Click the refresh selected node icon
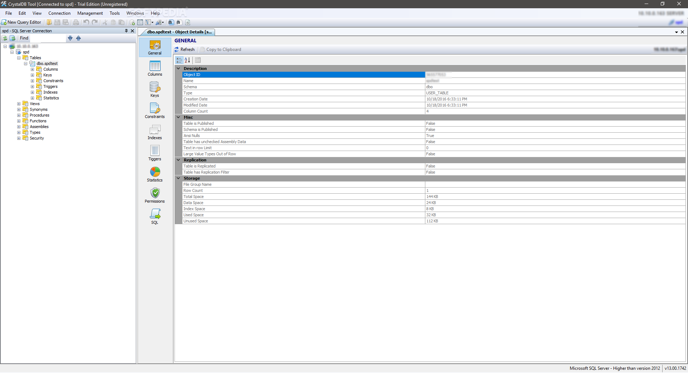The image size is (688, 373). coord(13,38)
